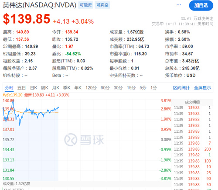Choose the 5分 interval tab
The width and height of the screenshot is (218, 190).
(143, 88)
